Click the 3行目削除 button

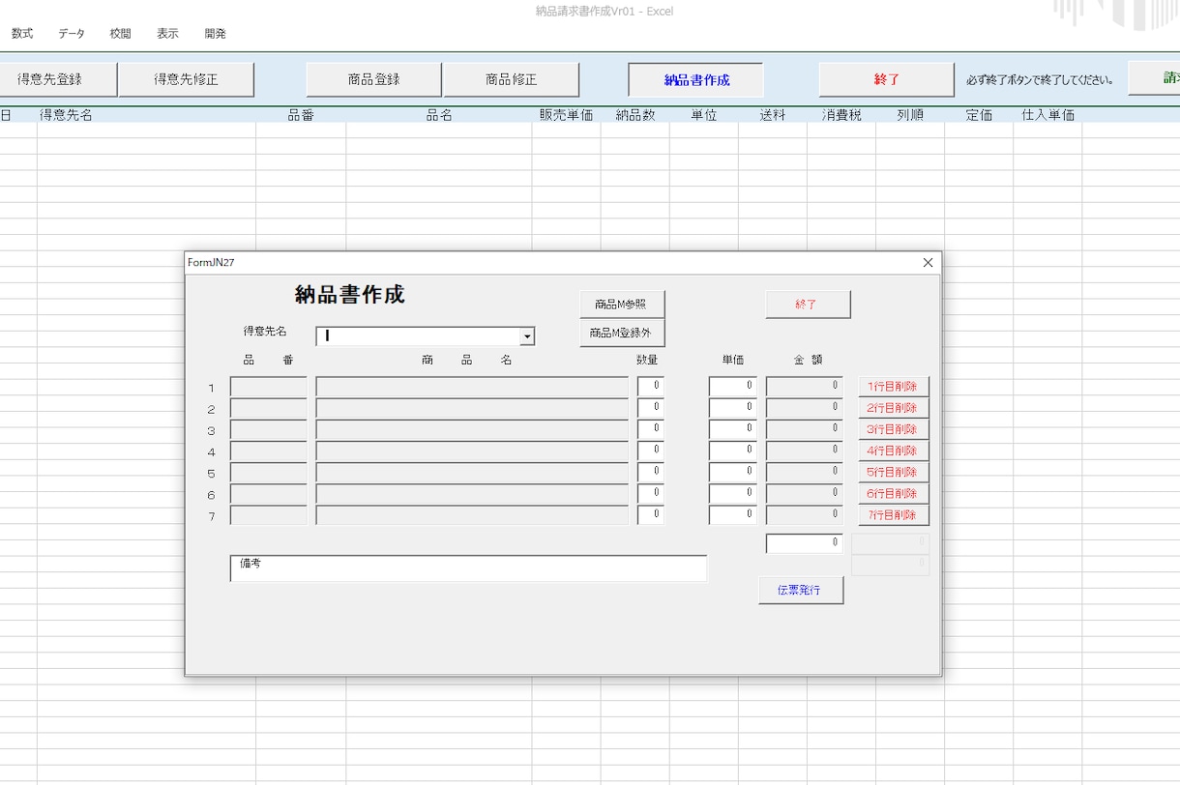point(894,429)
